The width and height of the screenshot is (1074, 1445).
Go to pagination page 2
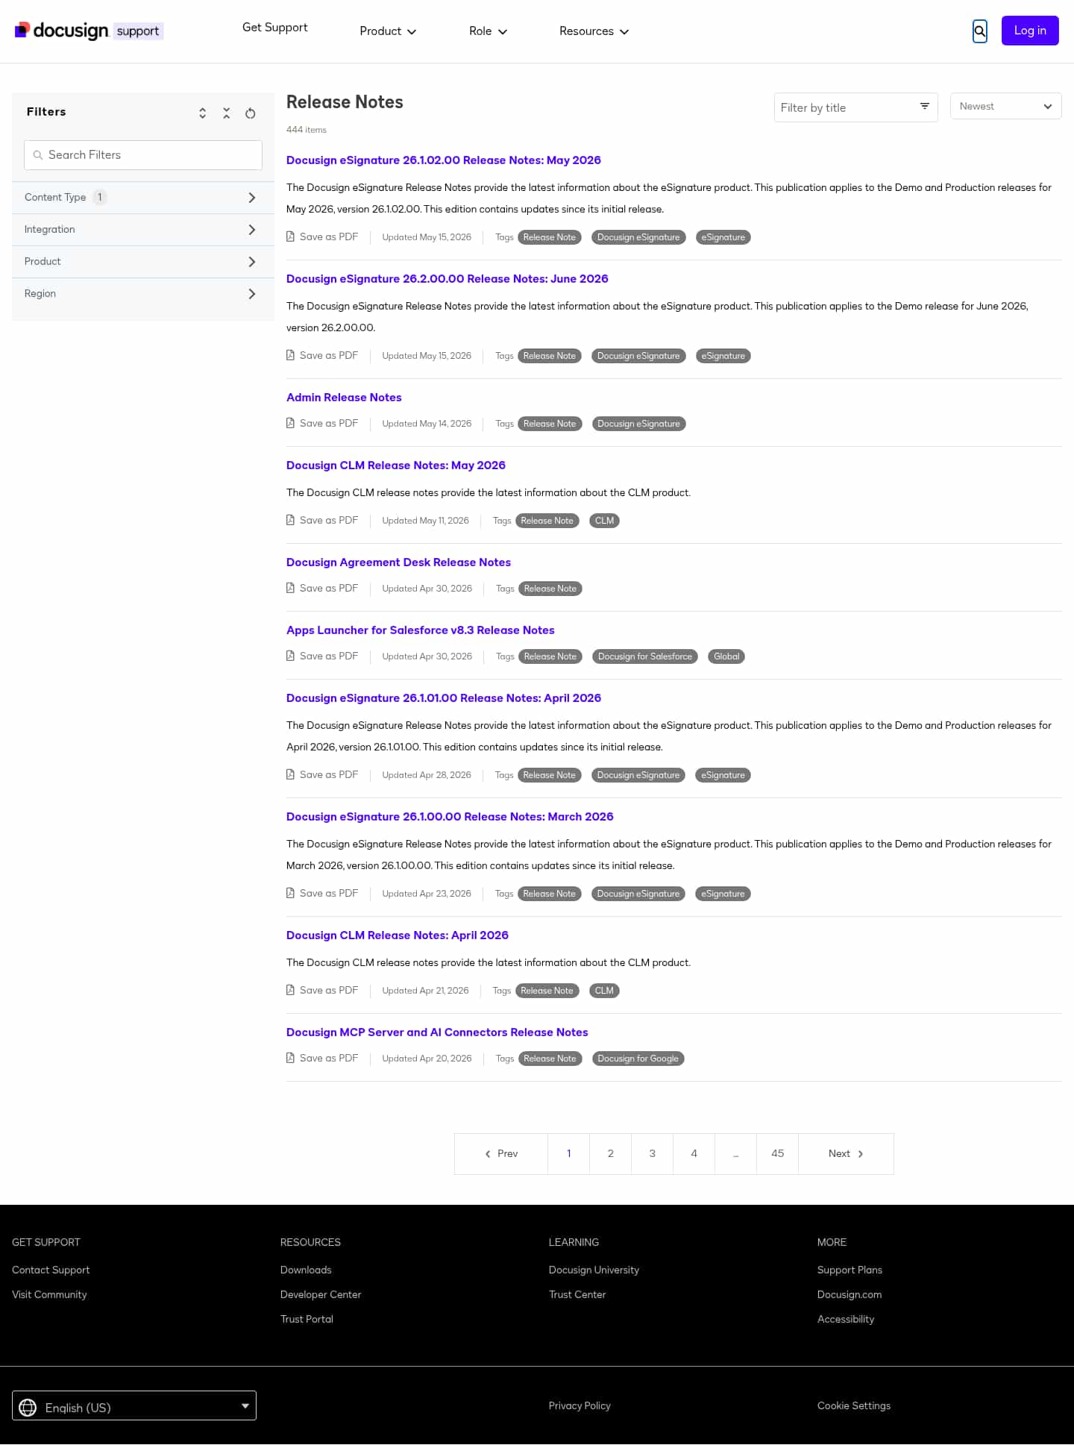pos(610,1153)
